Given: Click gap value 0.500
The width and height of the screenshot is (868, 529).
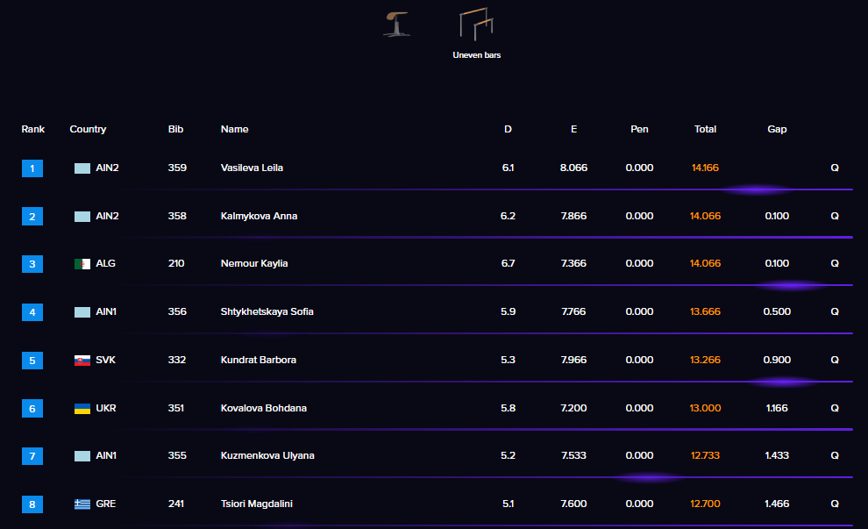Looking at the screenshot, I should click(x=777, y=311).
